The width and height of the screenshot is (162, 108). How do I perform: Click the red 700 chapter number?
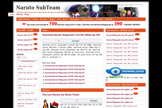[x=53, y=24]
